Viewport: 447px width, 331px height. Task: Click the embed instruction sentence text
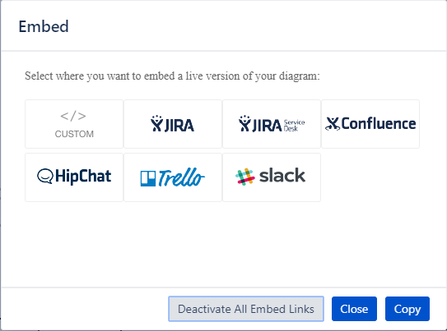tap(172, 76)
